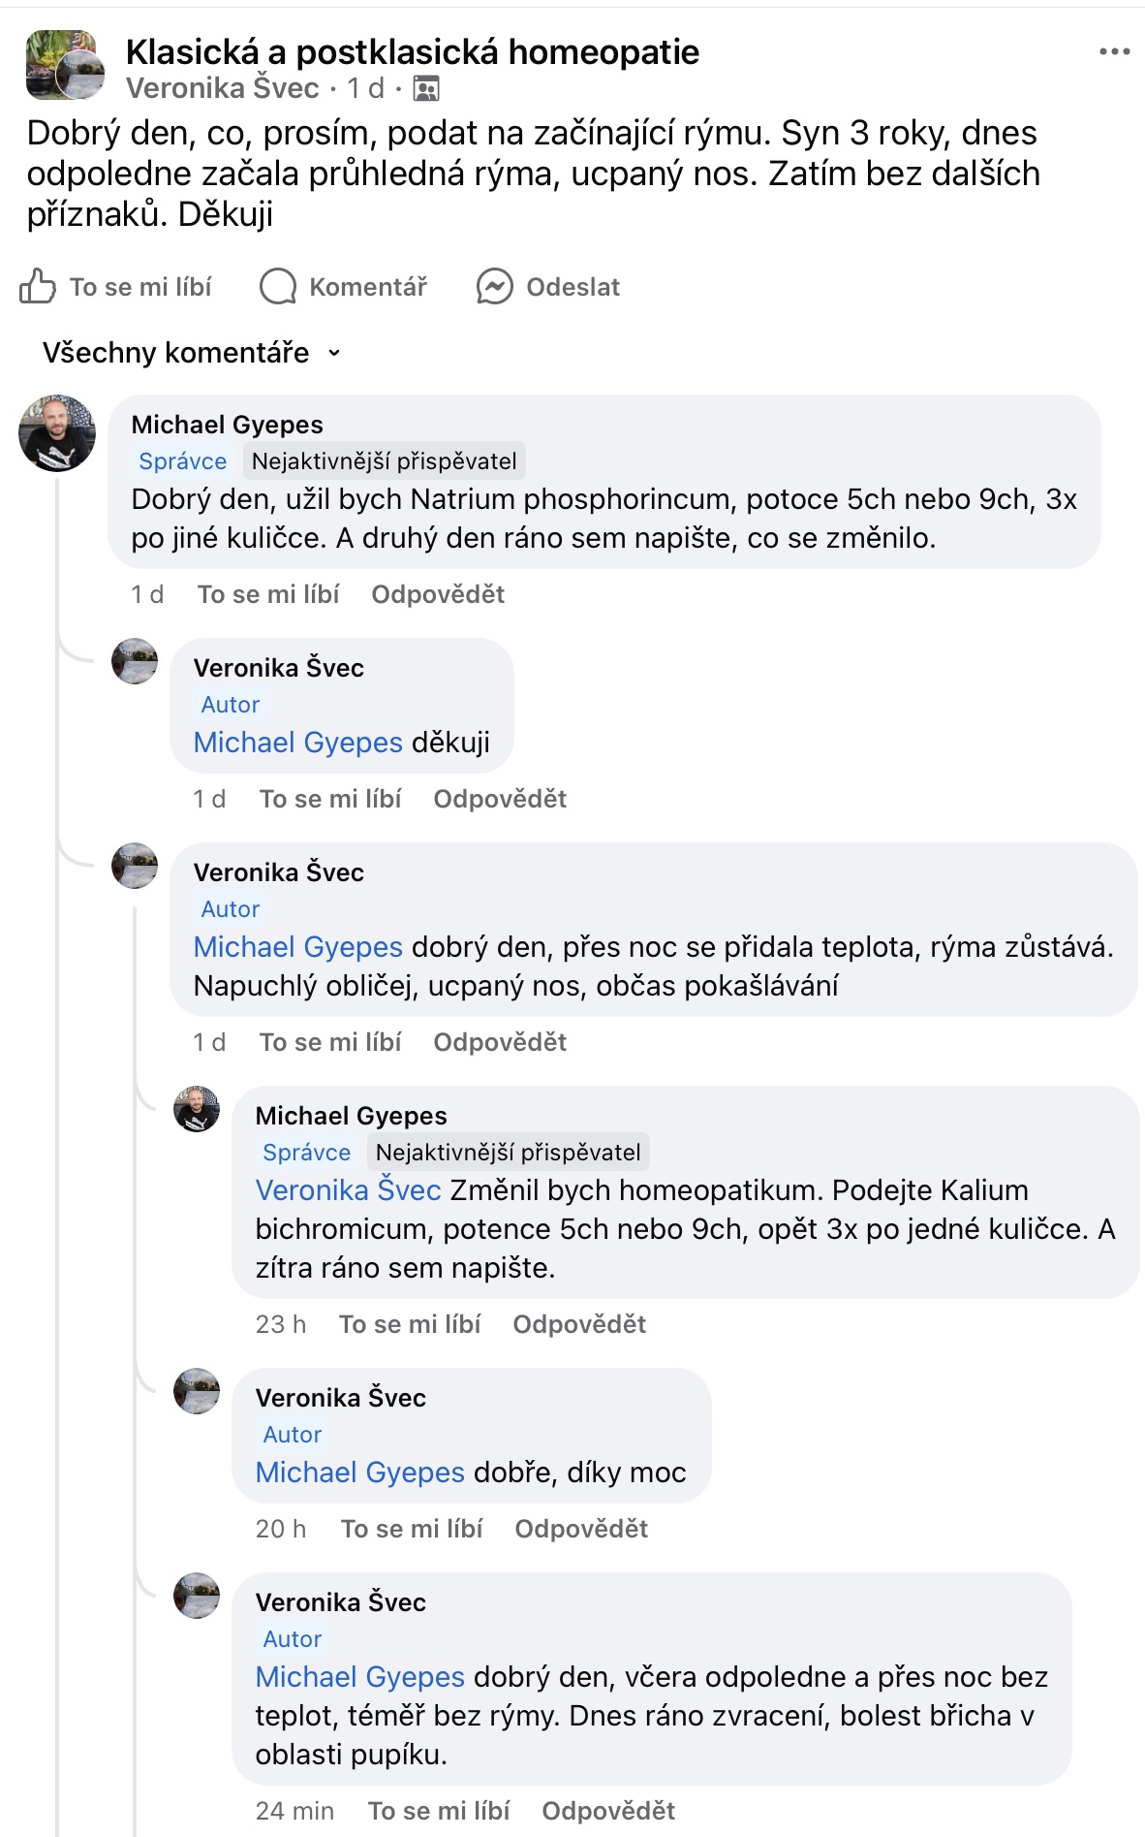1145x1837 pixels.
Task: Like Michael's Natrium phosphoricum comment
Action: coord(268,594)
